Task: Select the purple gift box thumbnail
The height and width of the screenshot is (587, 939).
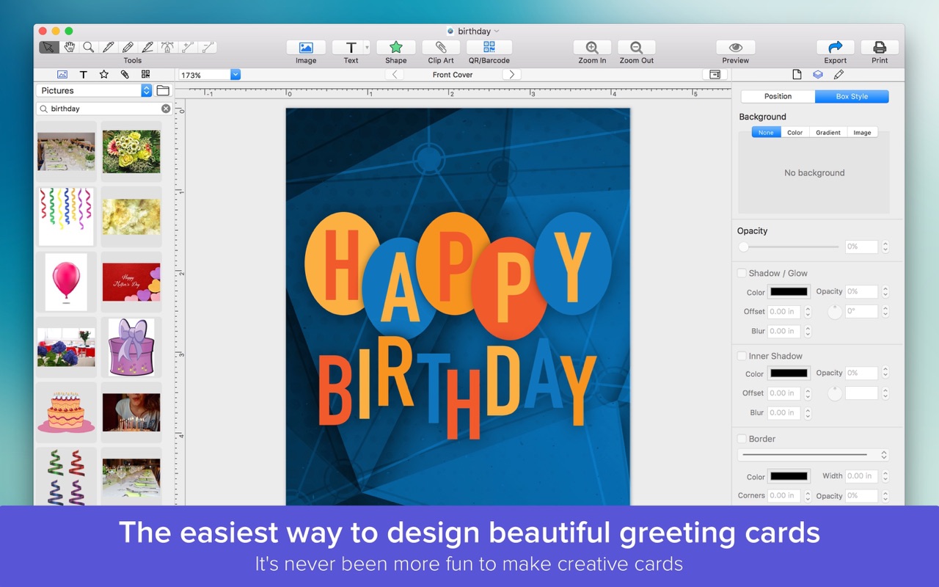Action: click(x=131, y=347)
